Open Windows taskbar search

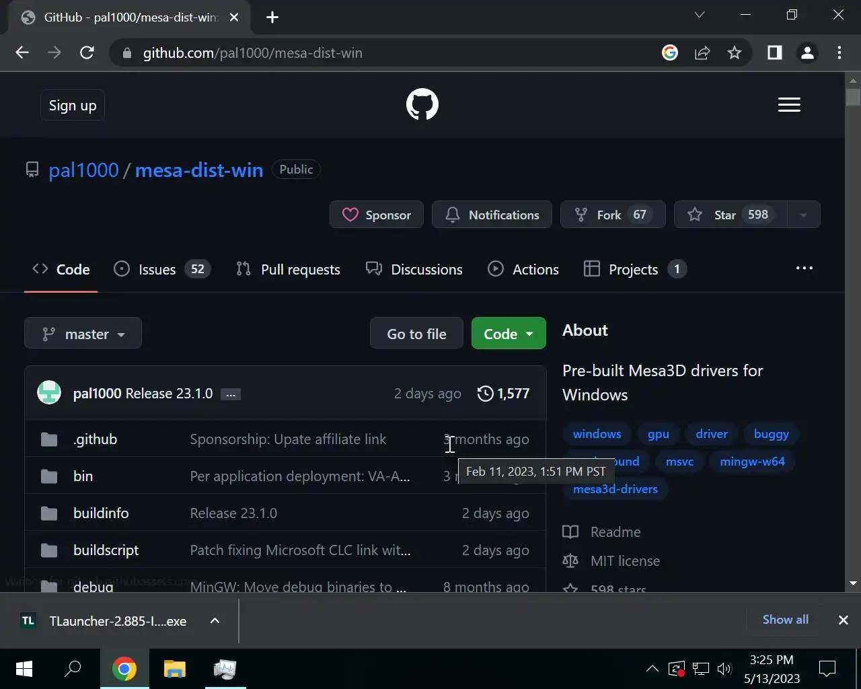point(73,669)
